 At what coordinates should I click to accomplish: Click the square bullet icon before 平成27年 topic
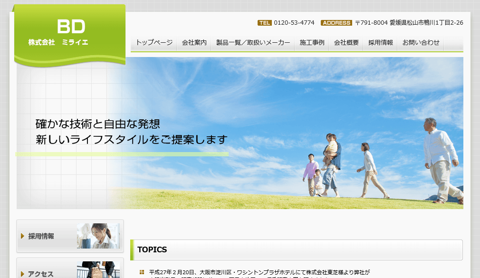142,272
